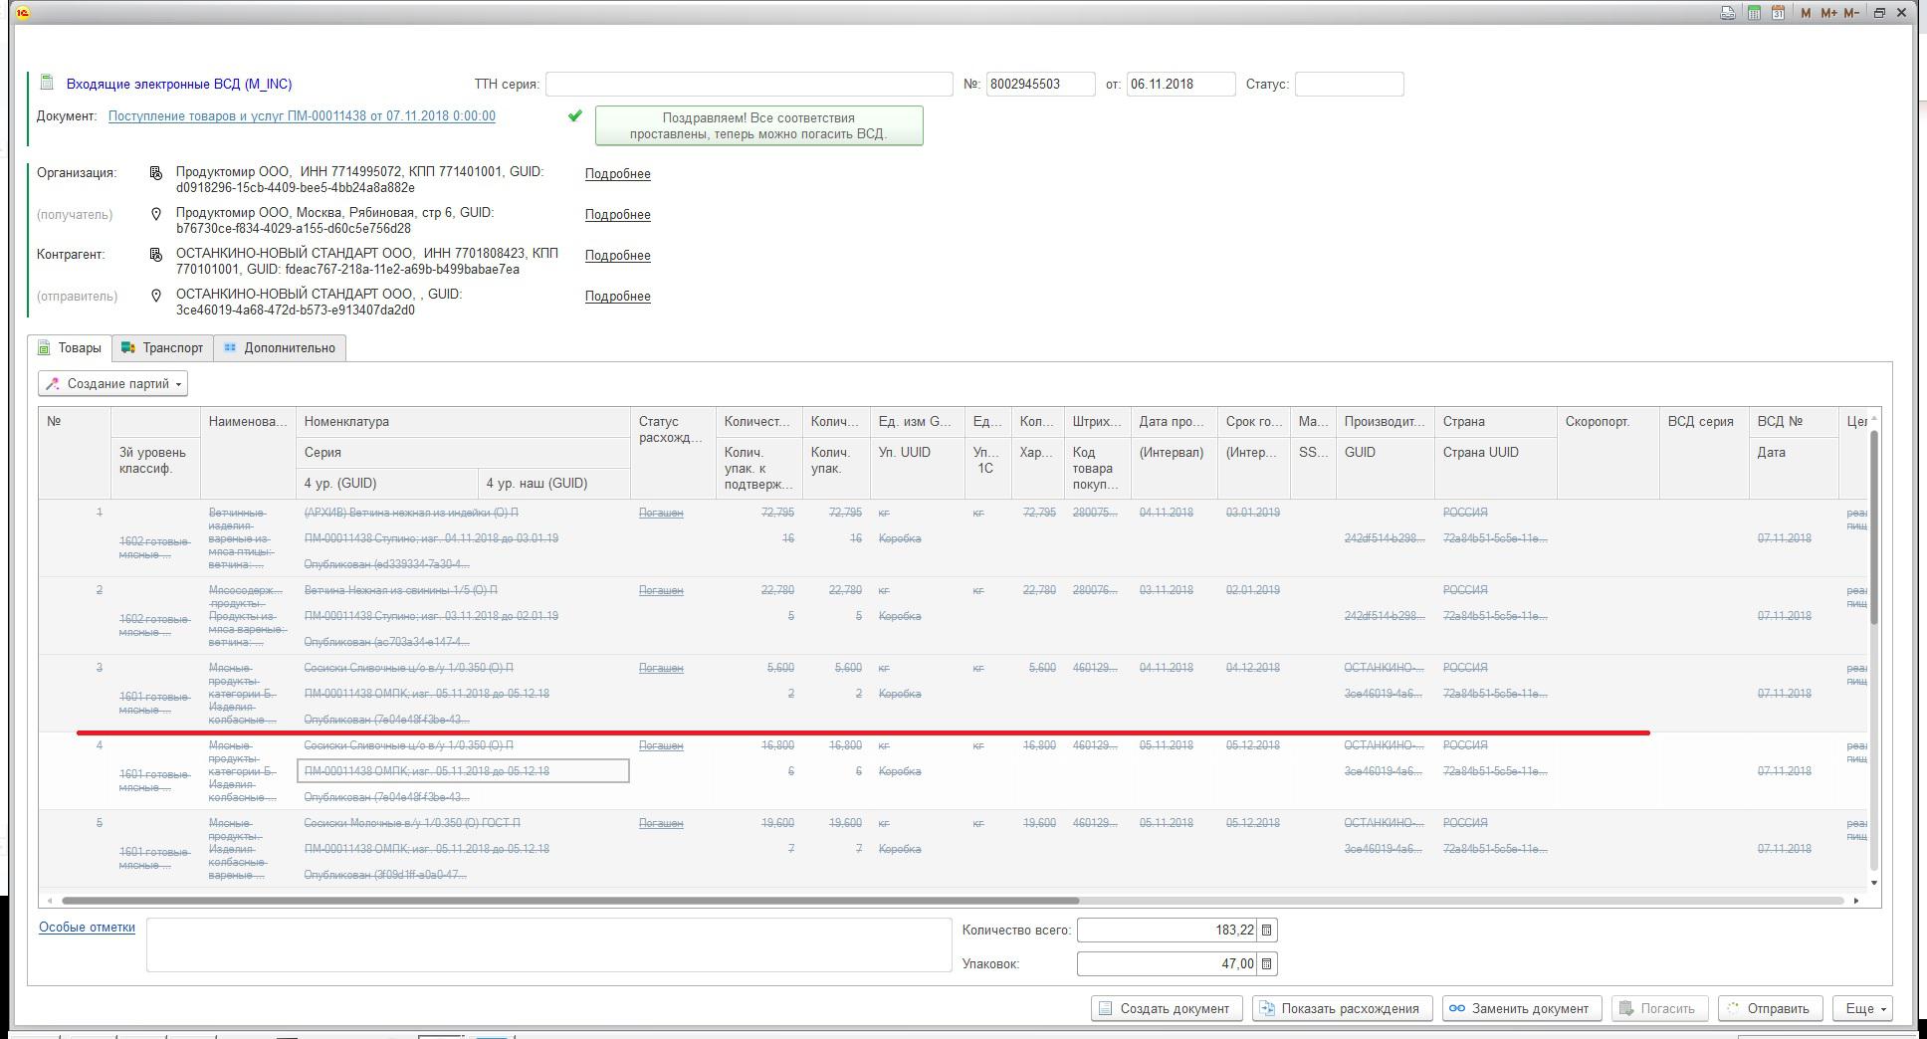1927x1039 pixels.
Task: Open the Еще menu button
Action: pyautogui.click(x=1862, y=1008)
